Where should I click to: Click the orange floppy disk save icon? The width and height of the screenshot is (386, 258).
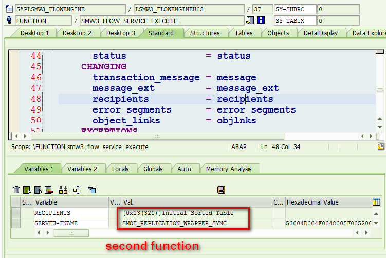[x=221, y=190]
